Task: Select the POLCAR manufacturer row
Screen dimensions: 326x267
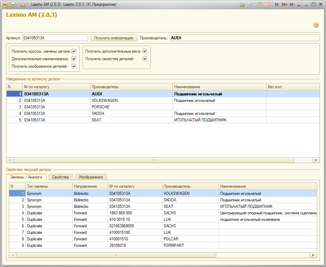Action: coord(163,239)
